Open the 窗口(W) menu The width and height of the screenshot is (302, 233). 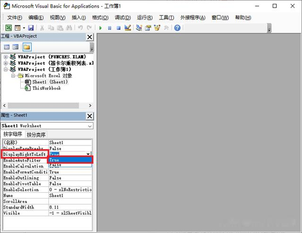pos(220,18)
